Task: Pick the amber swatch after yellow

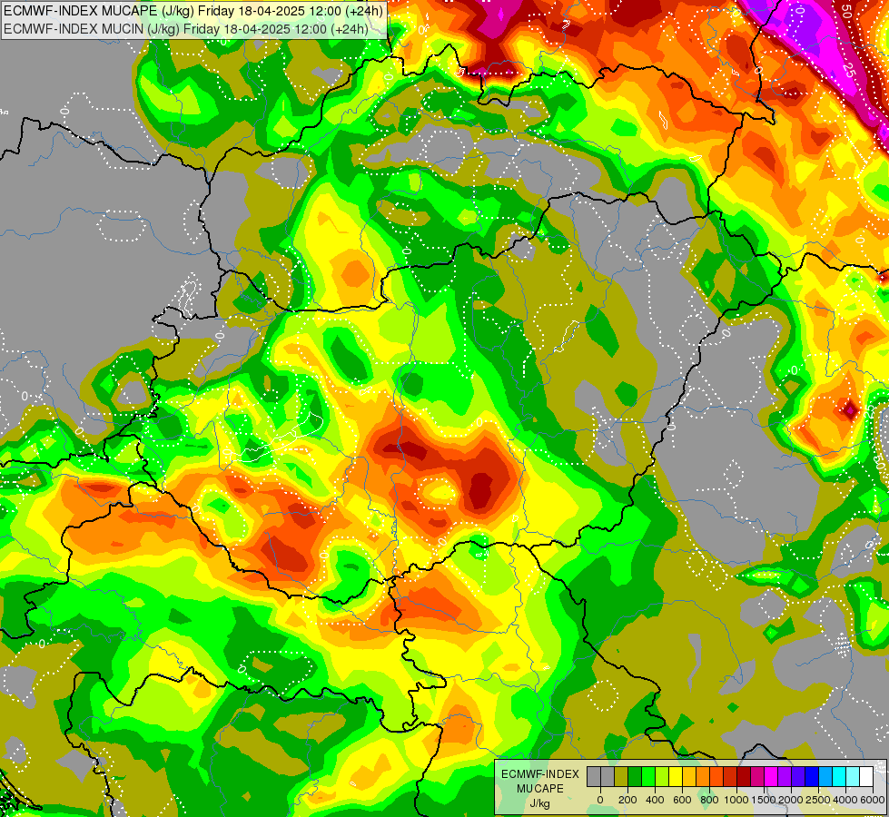Action: point(689,776)
